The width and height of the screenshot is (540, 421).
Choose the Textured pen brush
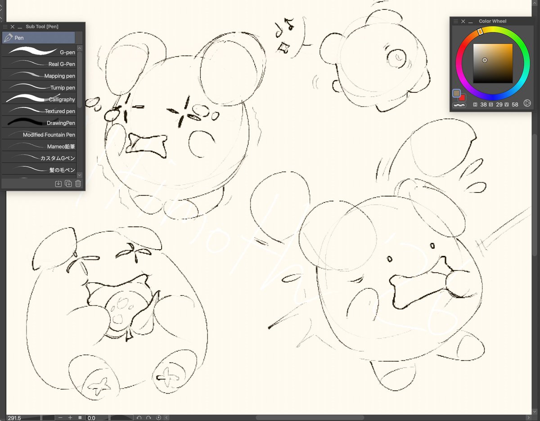pos(39,110)
